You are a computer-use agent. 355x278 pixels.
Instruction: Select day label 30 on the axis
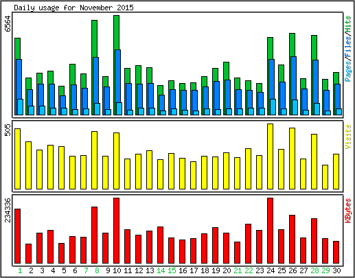(336, 270)
